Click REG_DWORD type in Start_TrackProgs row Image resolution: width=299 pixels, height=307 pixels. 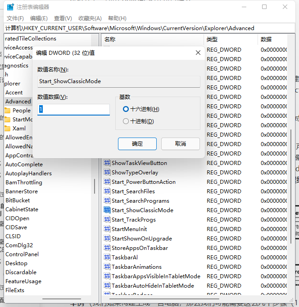coord(224,220)
